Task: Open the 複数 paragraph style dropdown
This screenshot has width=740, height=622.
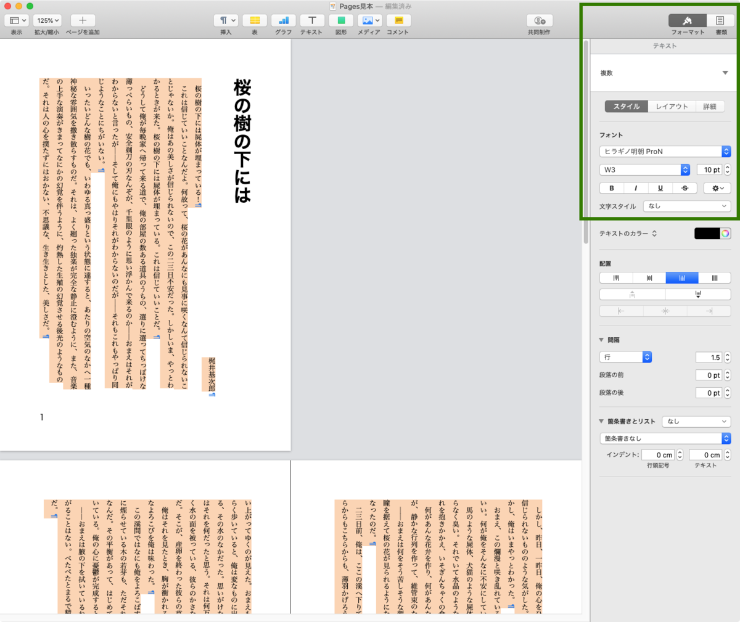Action: point(665,73)
